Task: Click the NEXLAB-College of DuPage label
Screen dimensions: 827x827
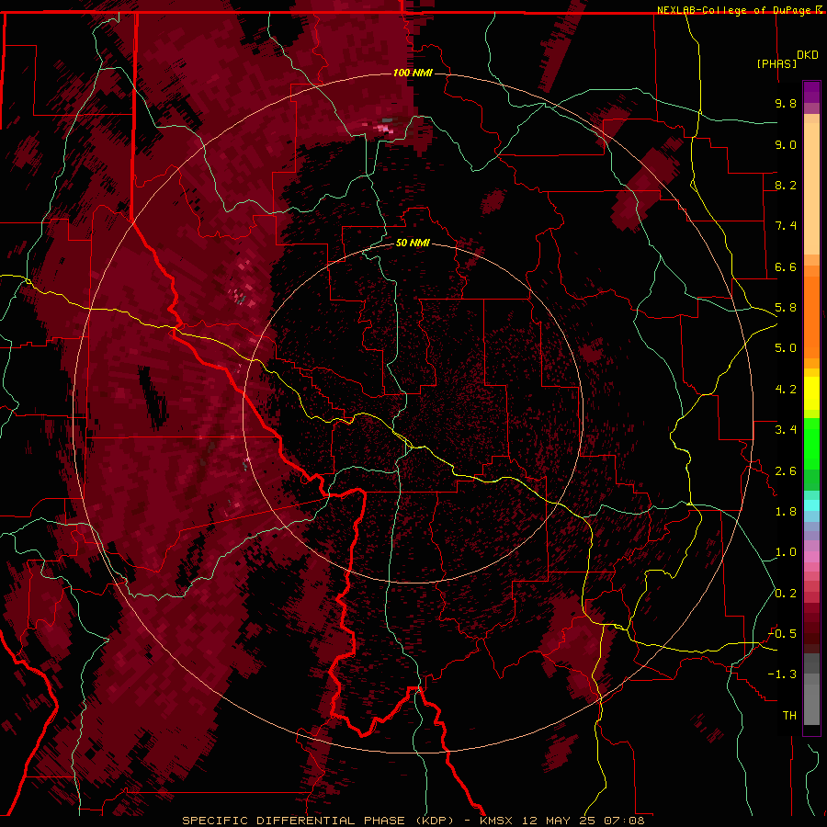Action: pyautogui.click(x=735, y=10)
